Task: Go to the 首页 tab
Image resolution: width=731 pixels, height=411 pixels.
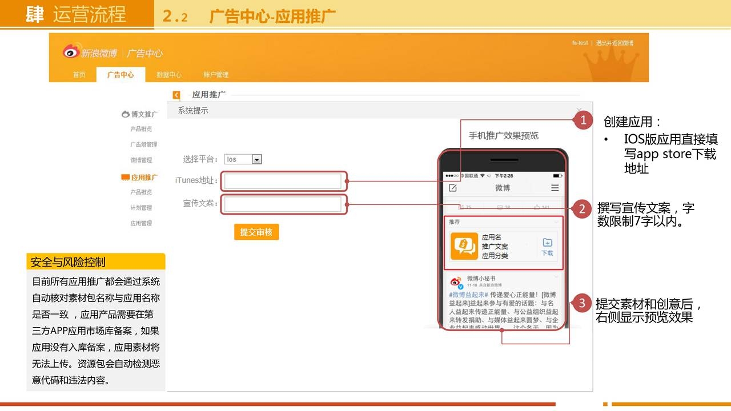Action: tap(79, 75)
